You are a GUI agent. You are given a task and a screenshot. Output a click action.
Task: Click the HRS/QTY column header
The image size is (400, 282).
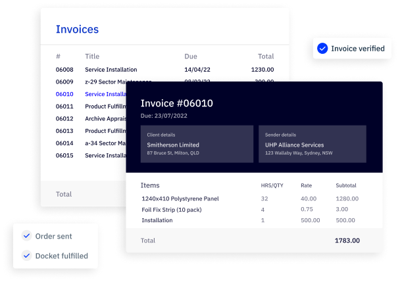point(272,185)
